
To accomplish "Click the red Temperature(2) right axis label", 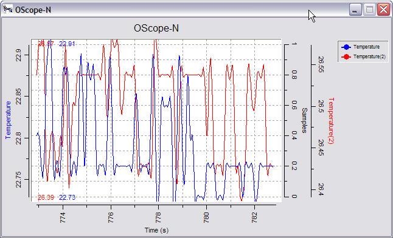I will [331, 121].
